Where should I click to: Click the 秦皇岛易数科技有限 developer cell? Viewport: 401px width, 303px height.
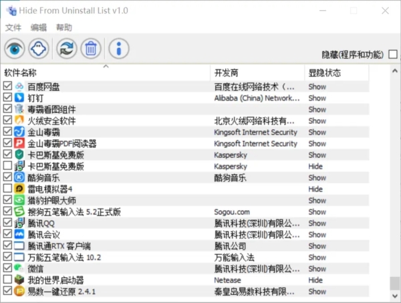[x=254, y=291]
